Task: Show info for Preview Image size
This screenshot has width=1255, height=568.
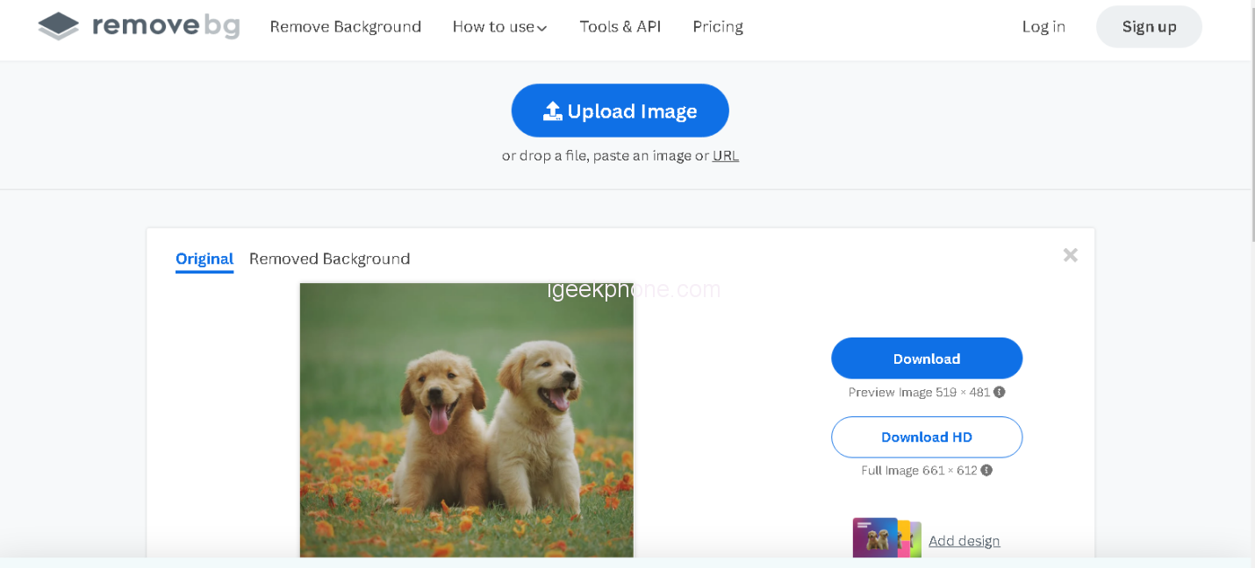Action: [1000, 393]
